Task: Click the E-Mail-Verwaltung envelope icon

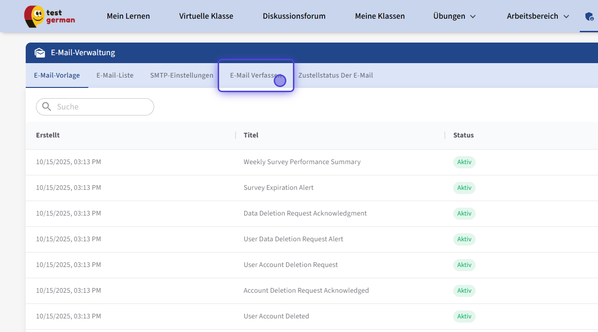Action: click(40, 53)
